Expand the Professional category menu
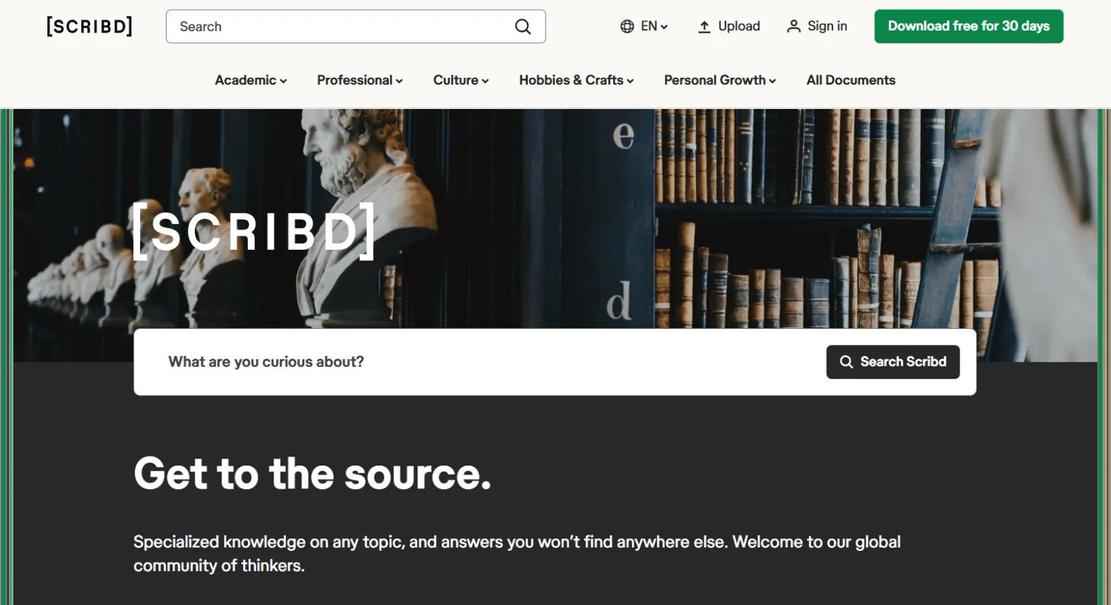 [360, 80]
